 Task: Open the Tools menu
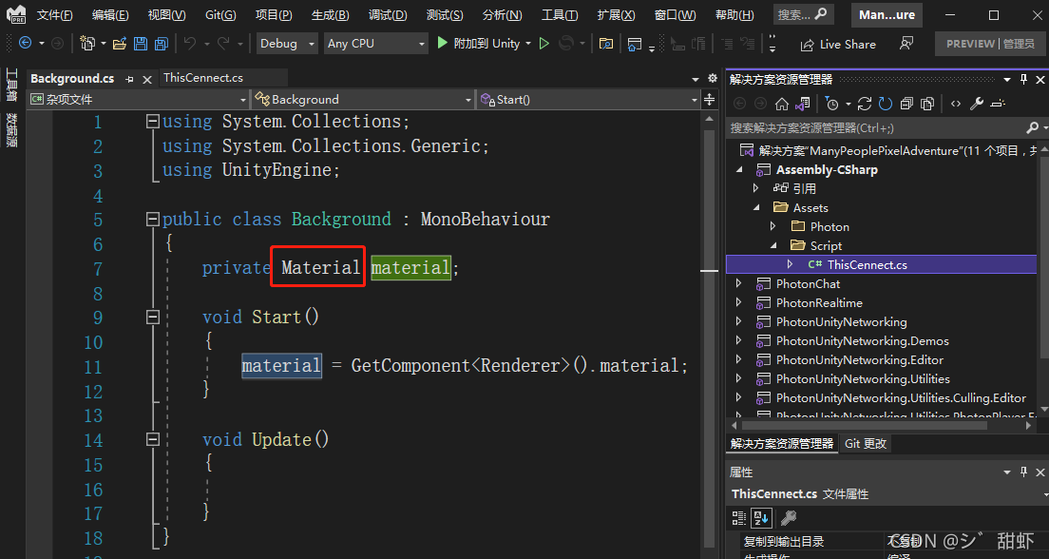pyautogui.click(x=560, y=14)
